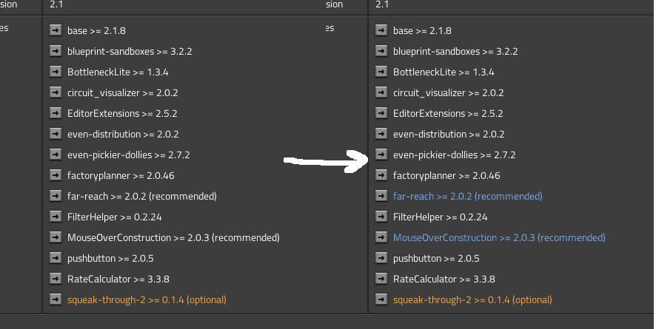Click even-pickier-dollies >= 2.7.2 text in left list
This screenshot has width=656, height=329.
128,155
